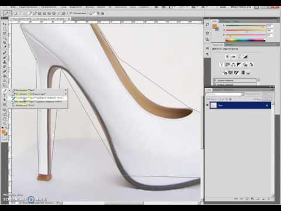Choose the Ellipse shape in the options bar
The height and width of the screenshot is (211, 281).
click(49, 13)
